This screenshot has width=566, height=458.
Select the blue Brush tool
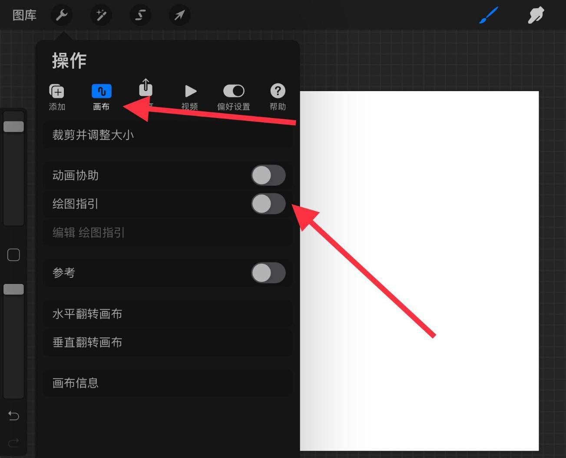coord(489,16)
